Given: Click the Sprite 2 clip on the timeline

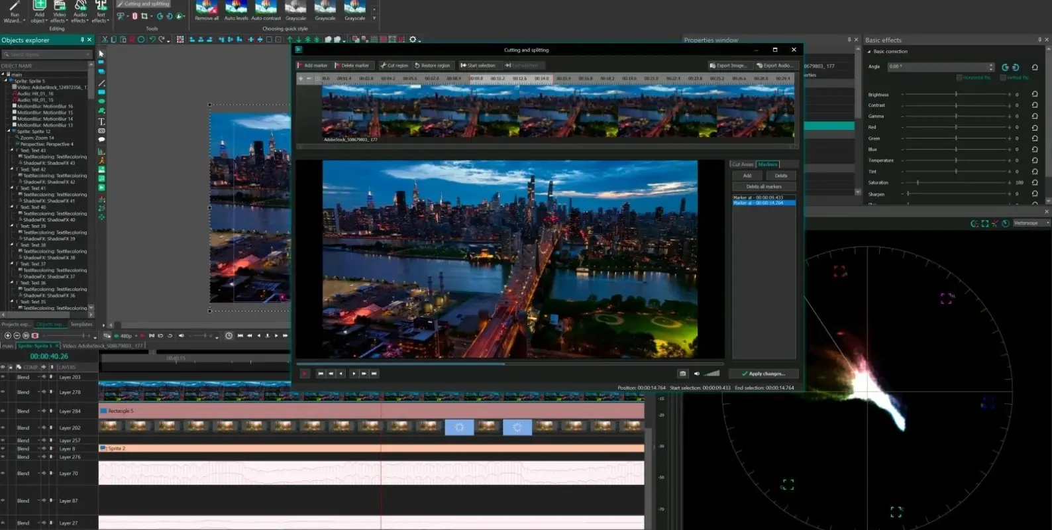Looking at the screenshot, I should tap(371, 449).
